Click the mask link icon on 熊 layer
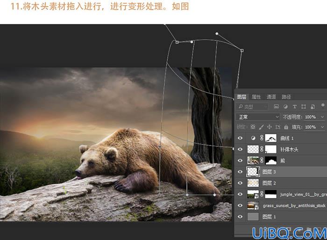This screenshot has width=327, height=240. (262, 160)
